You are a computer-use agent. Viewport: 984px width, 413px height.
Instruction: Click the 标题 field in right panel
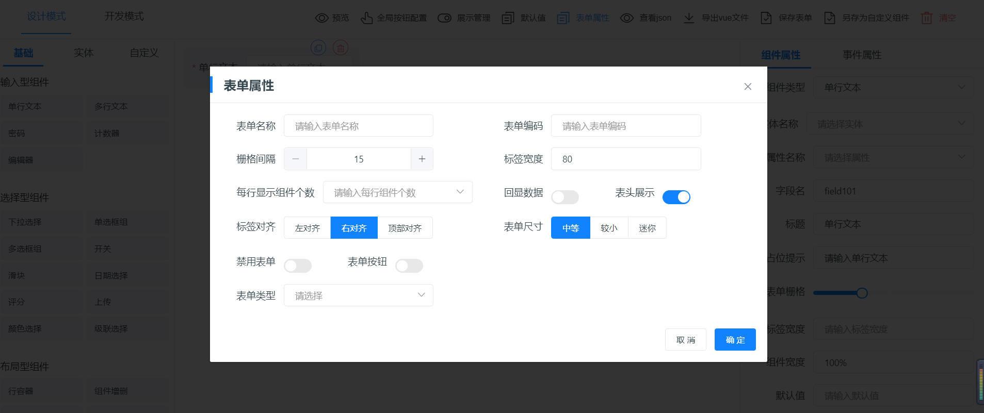pos(894,224)
